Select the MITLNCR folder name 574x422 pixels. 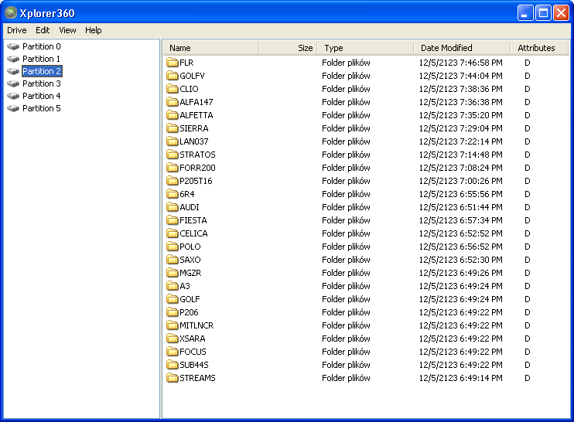coord(196,326)
